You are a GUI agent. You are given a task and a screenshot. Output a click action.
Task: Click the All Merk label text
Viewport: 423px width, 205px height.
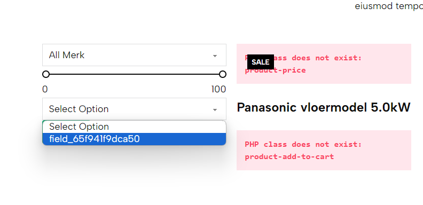pos(67,55)
